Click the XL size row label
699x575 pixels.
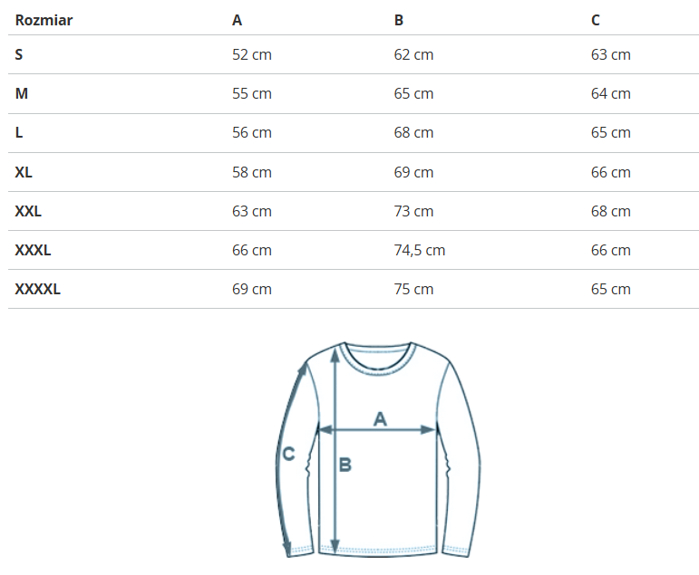click(24, 172)
